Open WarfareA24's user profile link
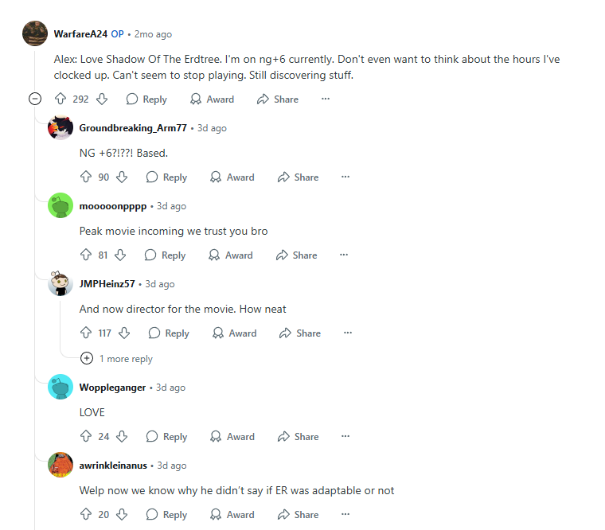 coord(80,34)
